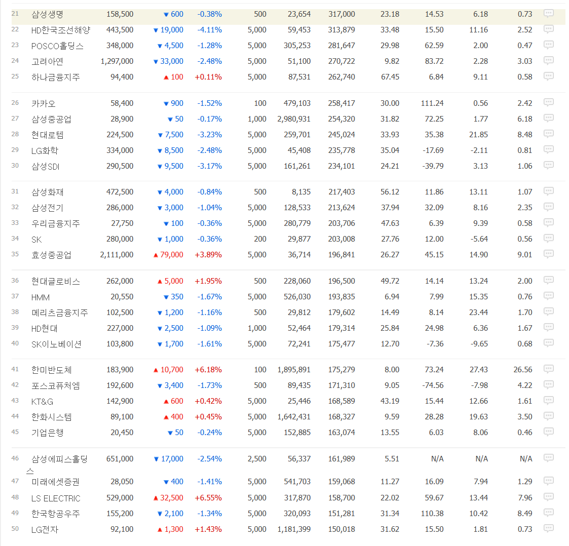The image size is (569, 546).
Task: Open the HD한국조선해양 stock link
Action: tap(61, 30)
